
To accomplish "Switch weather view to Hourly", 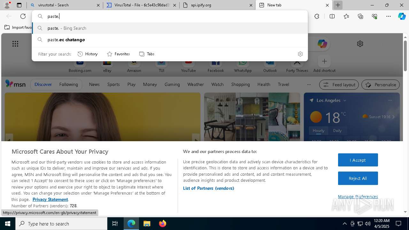I will tap(318, 130).
